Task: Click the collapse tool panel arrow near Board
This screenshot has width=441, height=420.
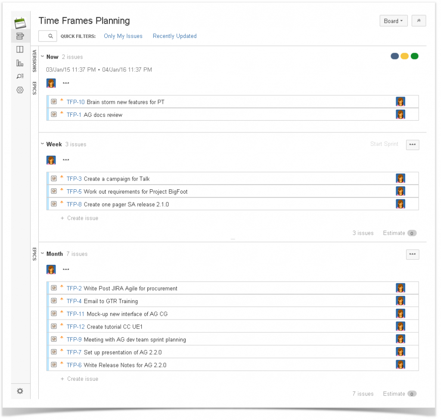Action: 419,20
